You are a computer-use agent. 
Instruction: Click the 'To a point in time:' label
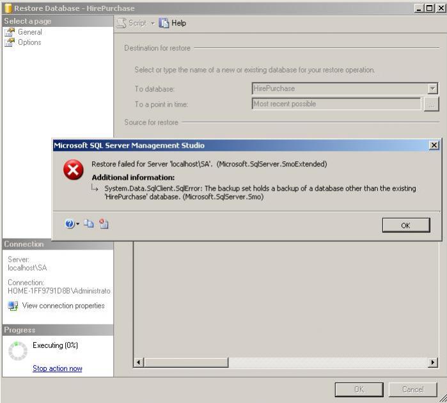[161, 104]
